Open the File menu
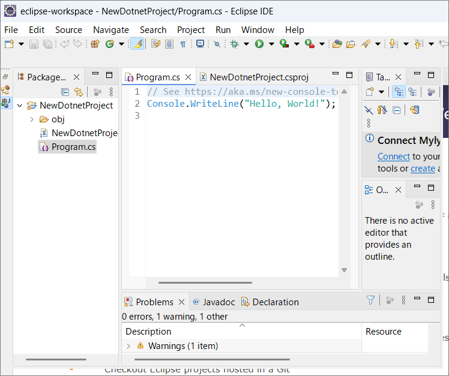This screenshot has width=449, height=376. coord(11,30)
